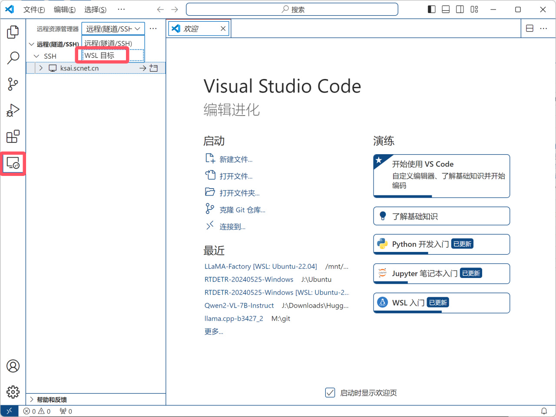The width and height of the screenshot is (556, 417).
Task: Open the 文件(F) menu
Action: tap(34, 10)
